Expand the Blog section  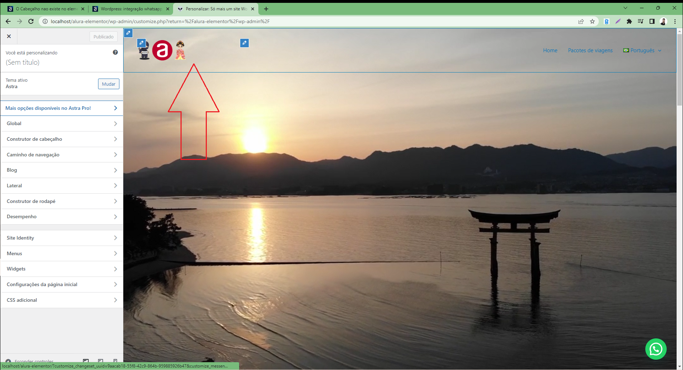(x=62, y=170)
